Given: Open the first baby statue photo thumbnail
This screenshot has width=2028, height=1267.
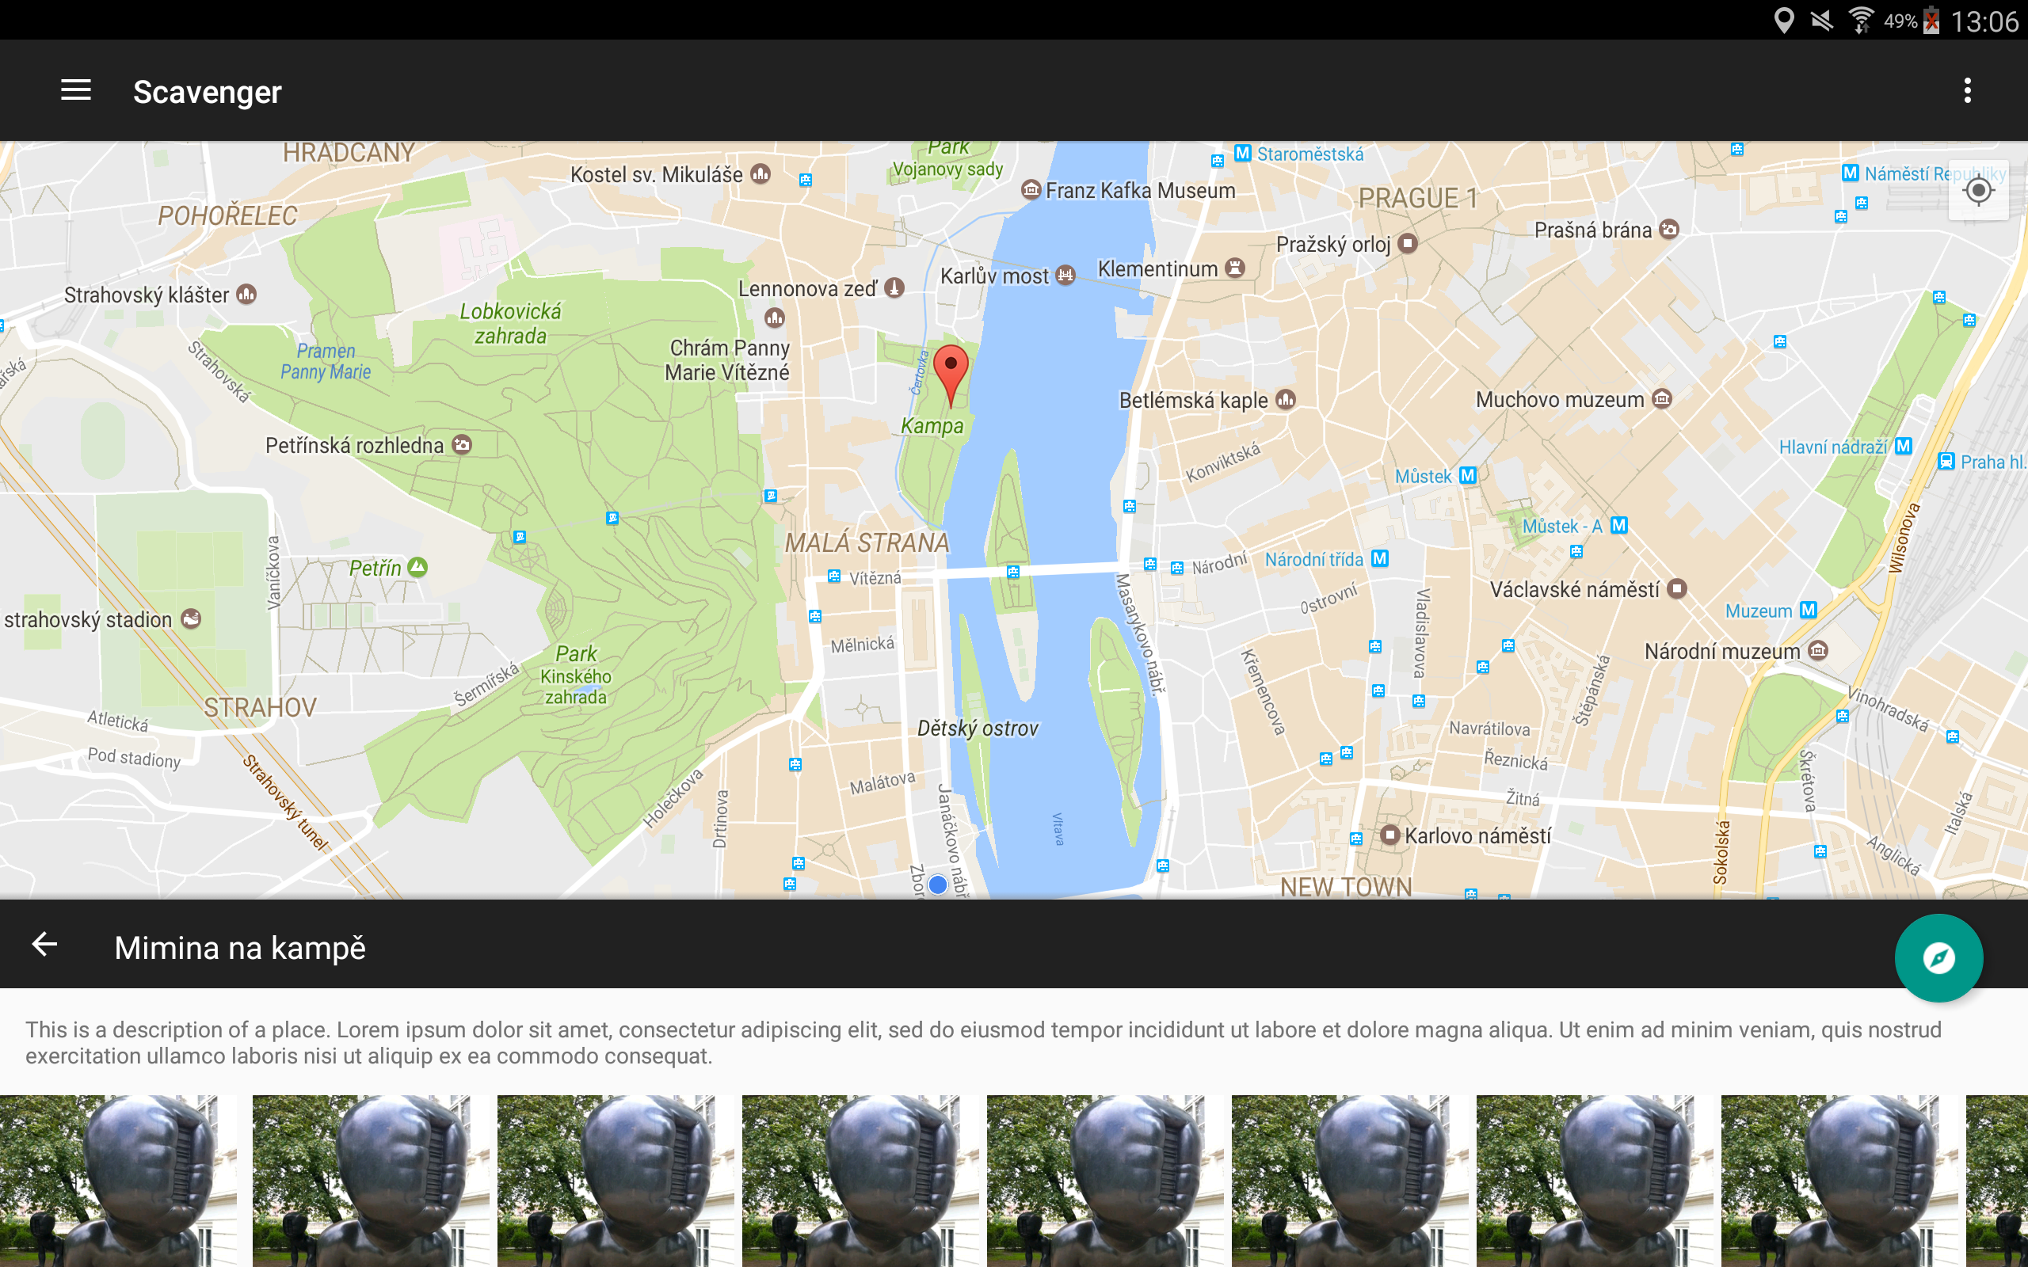Looking at the screenshot, I should [117, 1180].
